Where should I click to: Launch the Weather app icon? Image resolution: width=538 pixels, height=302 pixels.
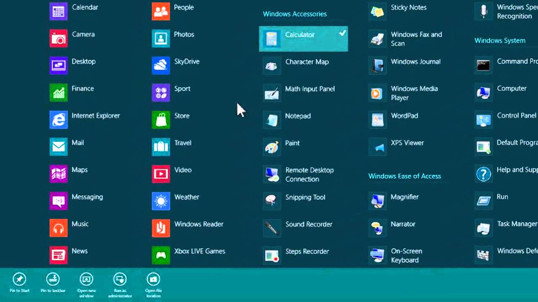coord(161,201)
